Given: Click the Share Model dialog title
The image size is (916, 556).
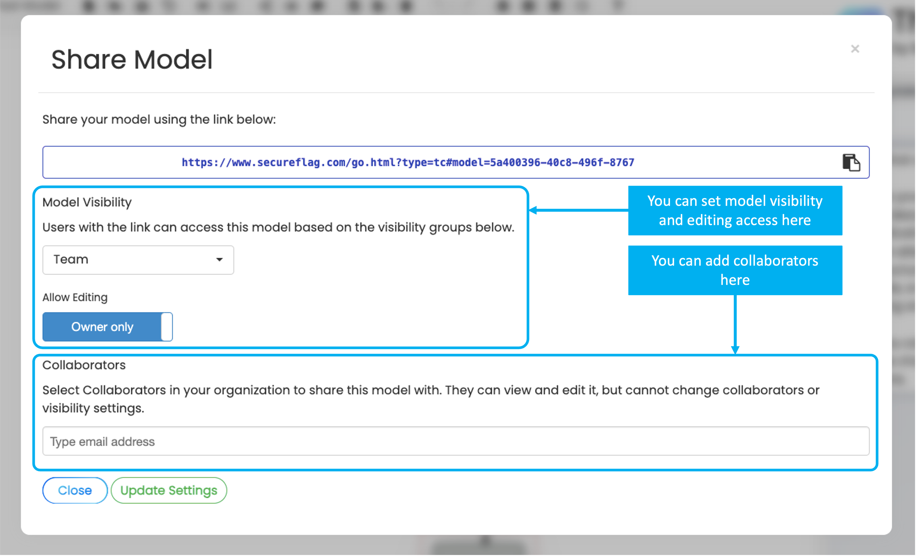Looking at the screenshot, I should coord(132,60).
